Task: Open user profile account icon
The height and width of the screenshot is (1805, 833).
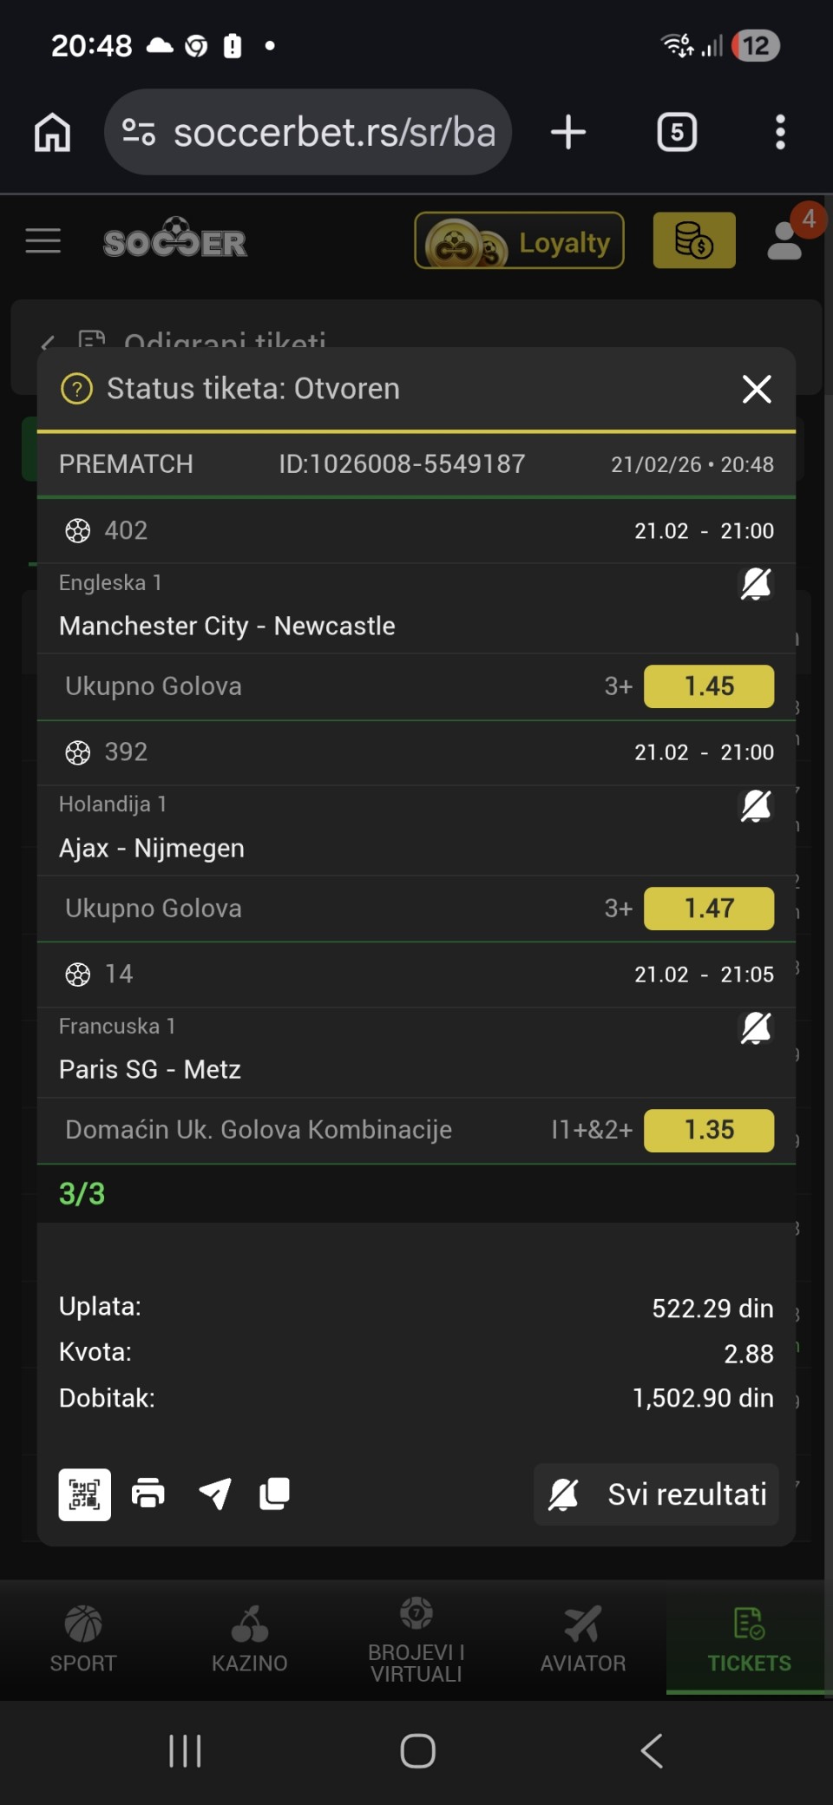Action: pos(786,240)
